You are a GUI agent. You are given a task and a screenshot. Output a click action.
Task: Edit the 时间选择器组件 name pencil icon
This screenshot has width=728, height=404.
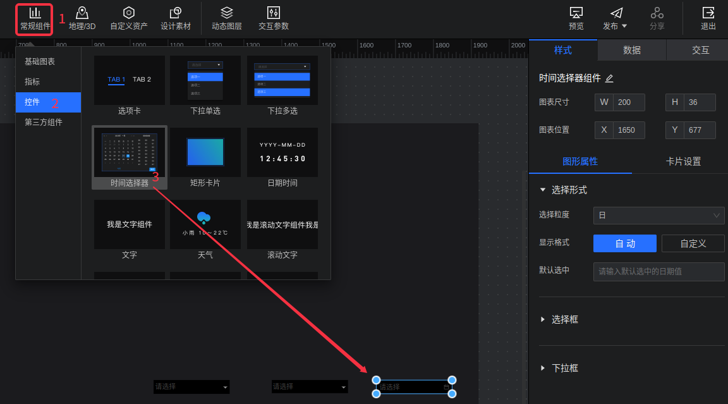[609, 78]
